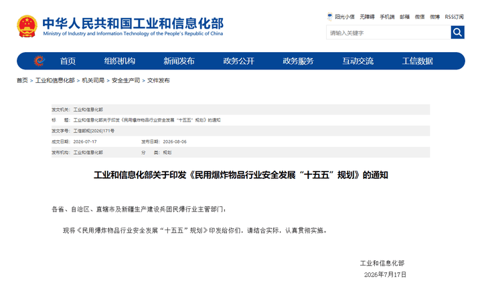This screenshot has height=287, width=482.
Task: Open the 政务公开 navigation menu
Action: 238,61
